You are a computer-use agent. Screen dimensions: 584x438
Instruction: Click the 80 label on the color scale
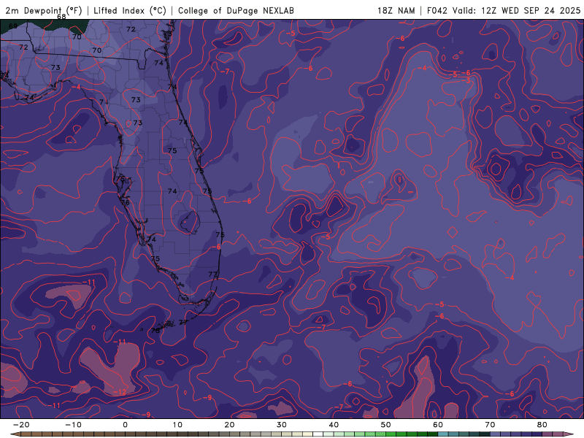542,425
